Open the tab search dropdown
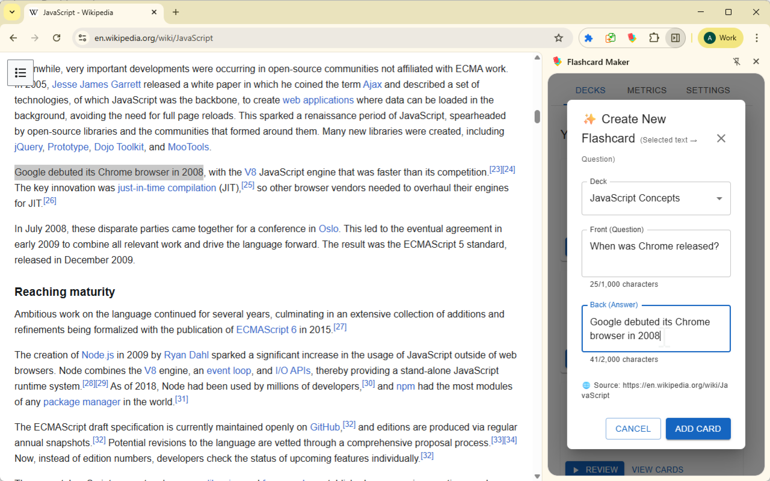This screenshot has width=770, height=481. pos(12,12)
